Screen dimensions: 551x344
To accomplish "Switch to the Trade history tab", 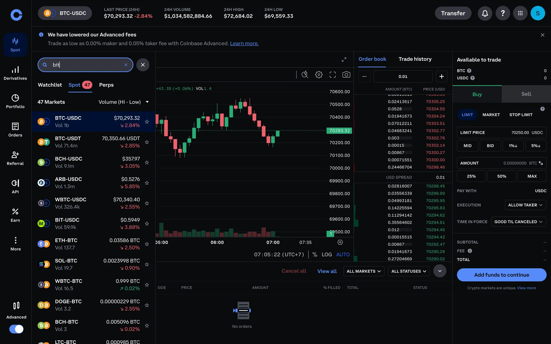I will [x=415, y=59].
